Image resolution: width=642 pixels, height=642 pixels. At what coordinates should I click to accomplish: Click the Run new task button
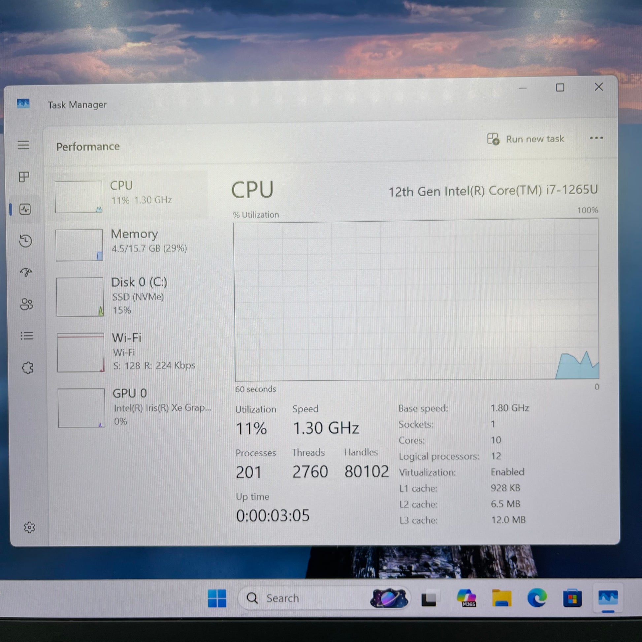click(x=526, y=139)
